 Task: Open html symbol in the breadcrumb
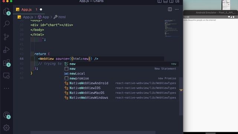[62, 17]
